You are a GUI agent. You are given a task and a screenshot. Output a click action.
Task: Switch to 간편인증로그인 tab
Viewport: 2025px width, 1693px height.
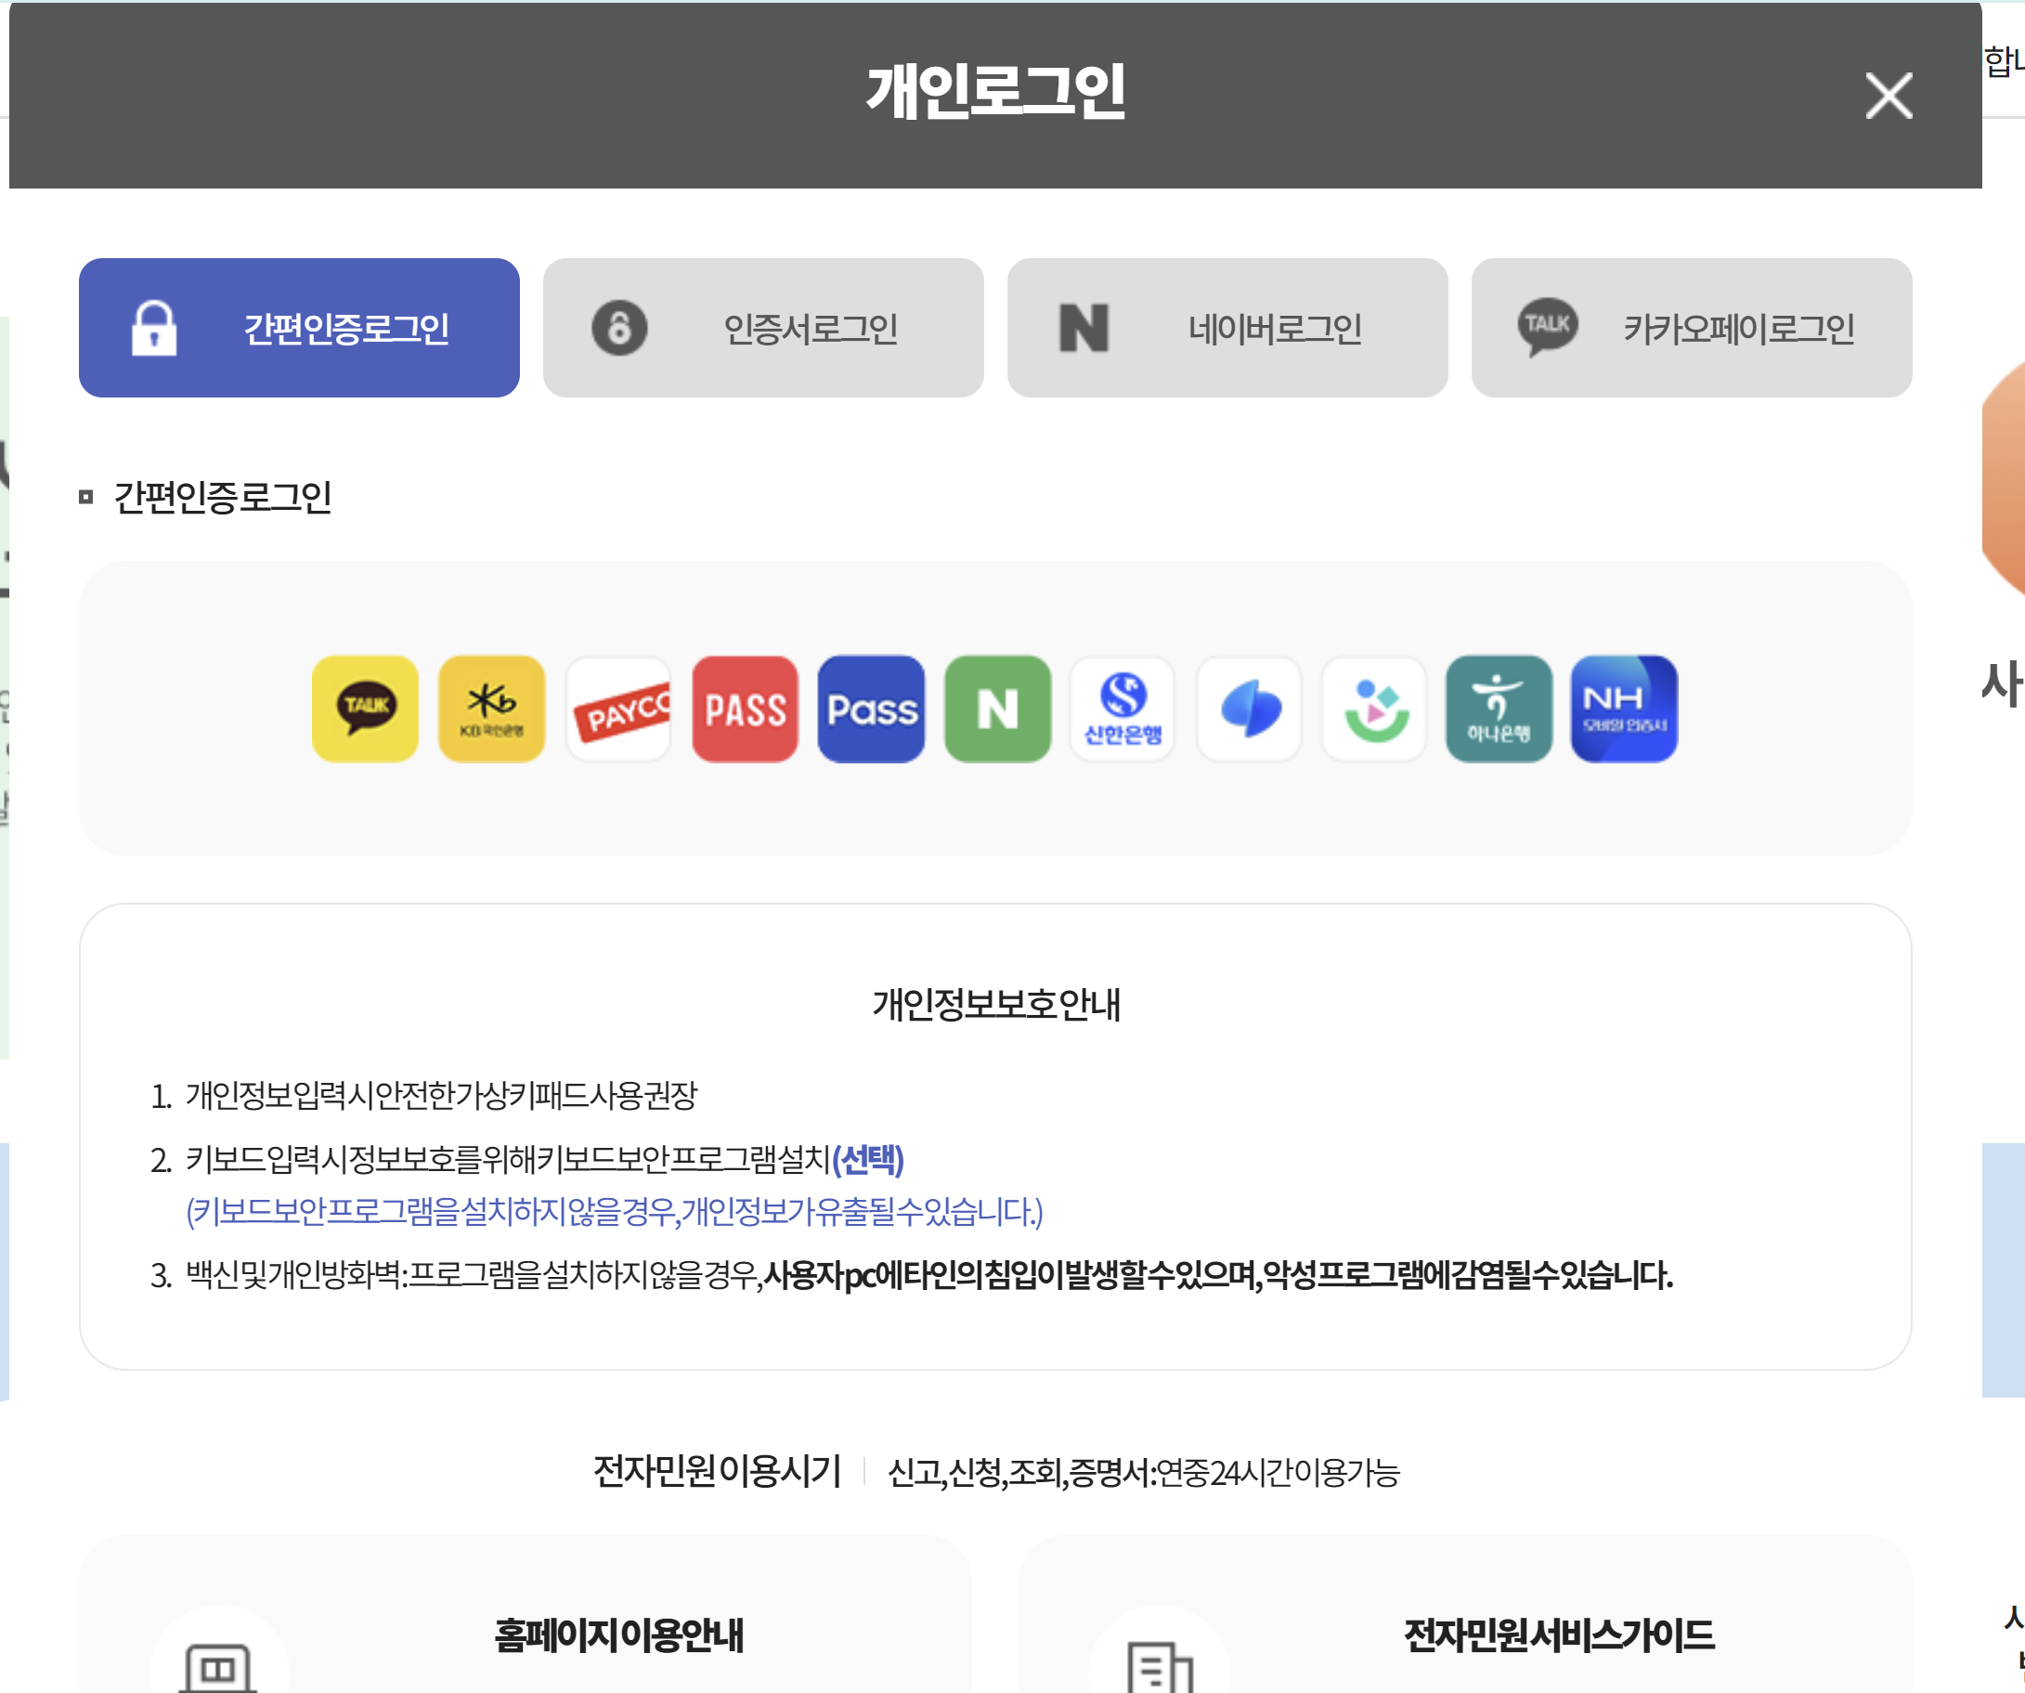coord(299,328)
